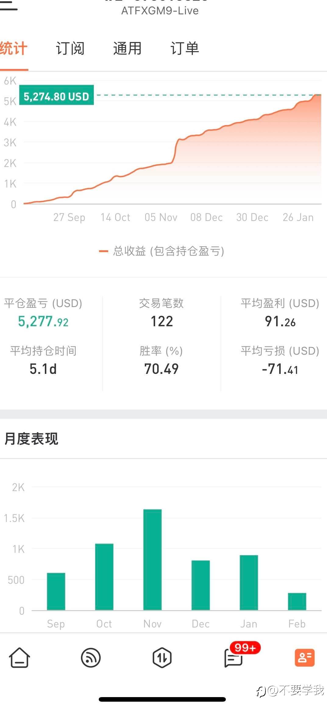This screenshot has height=709, width=327.
Task: Tap the trade arrows hexagon icon
Action: [162, 657]
